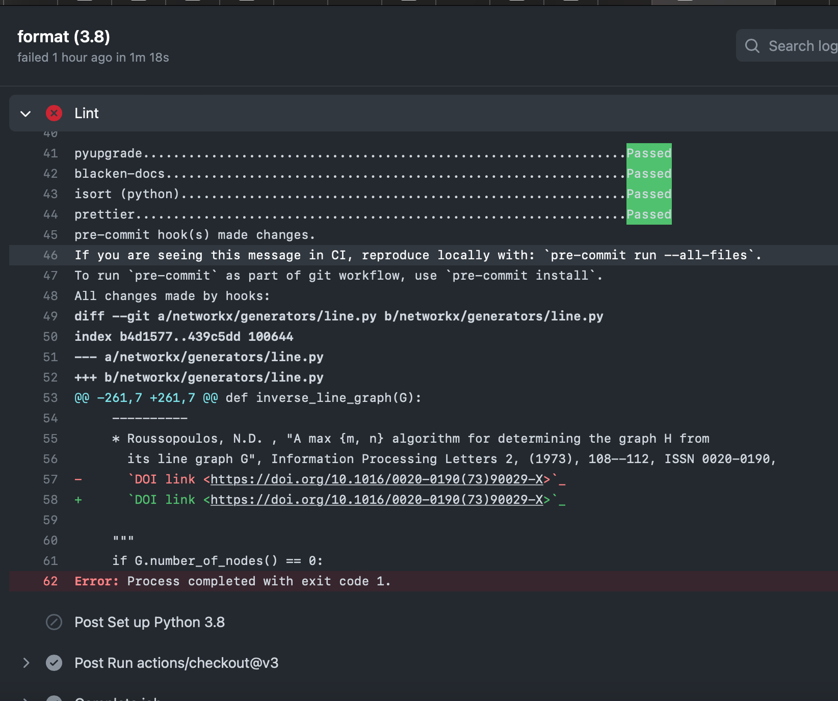Click the skipped icon beside Post Set up Python
Viewport: 838px width, 701px height.
54,622
